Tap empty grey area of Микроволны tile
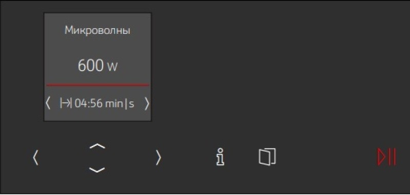This screenshot has height=195, width=410. coord(97,47)
